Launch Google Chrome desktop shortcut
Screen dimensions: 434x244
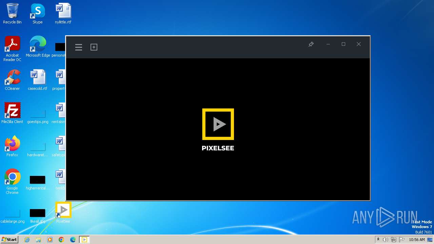[12, 182]
